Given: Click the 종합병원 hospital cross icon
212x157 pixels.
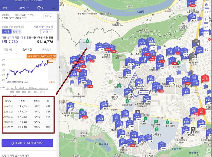Looking at the screenshot, I should [193, 129].
